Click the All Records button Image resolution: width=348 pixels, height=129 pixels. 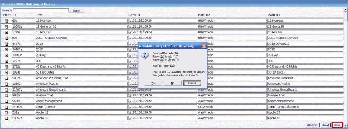(x=312, y=125)
